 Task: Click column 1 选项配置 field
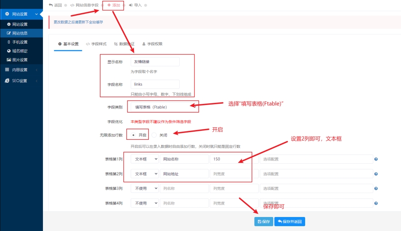click(x=316, y=159)
